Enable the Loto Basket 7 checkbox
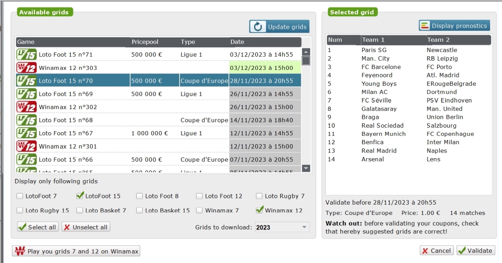Viewport: 502px width, 263px height. coord(80,210)
